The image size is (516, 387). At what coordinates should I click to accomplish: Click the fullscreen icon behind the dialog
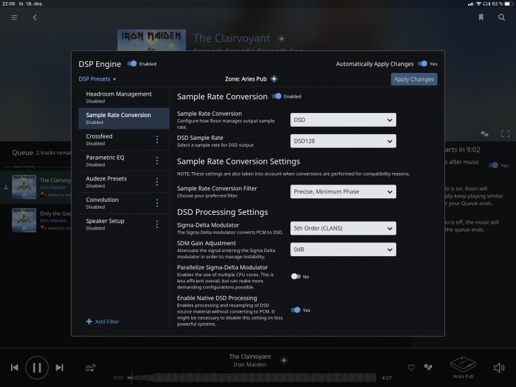point(505,134)
